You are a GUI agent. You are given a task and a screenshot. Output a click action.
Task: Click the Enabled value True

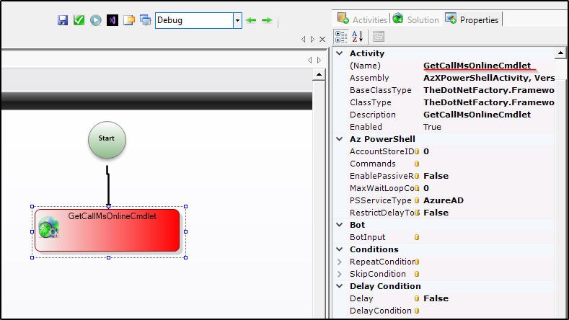coord(432,127)
